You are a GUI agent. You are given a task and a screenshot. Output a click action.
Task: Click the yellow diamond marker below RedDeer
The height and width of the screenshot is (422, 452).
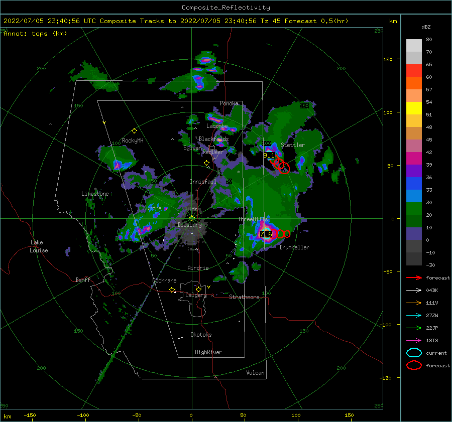(x=206, y=163)
